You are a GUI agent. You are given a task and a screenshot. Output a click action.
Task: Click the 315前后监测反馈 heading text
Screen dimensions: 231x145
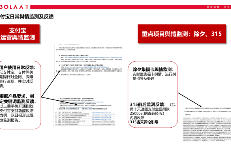[148, 105]
